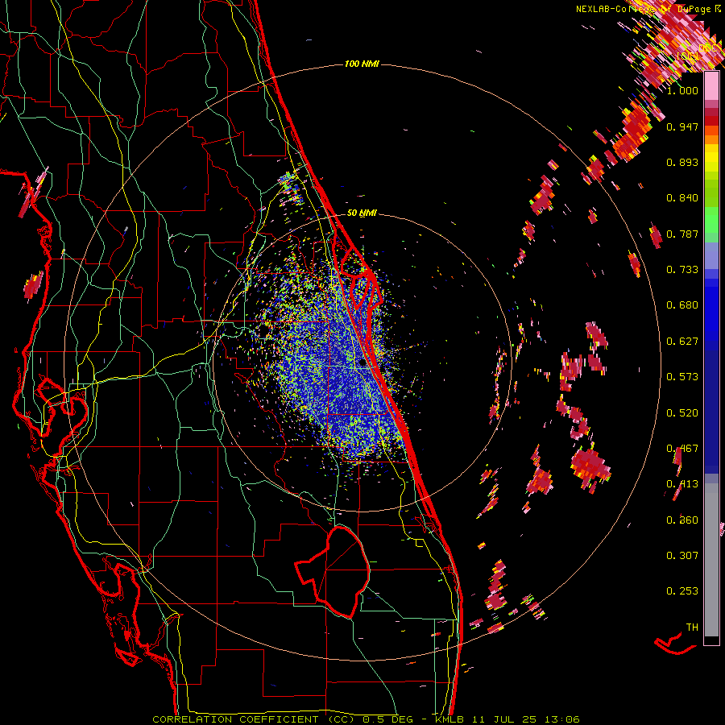Click the "TH" threshold label by the color bar

click(692, 628)
